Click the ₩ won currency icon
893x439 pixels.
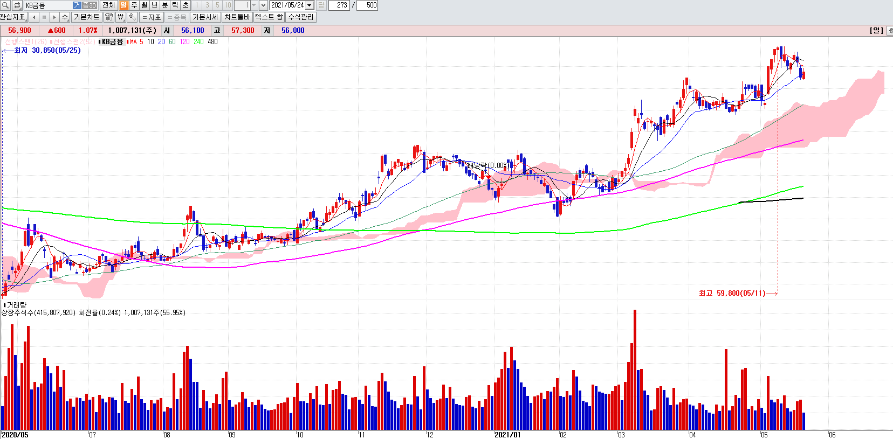(x=121, y=17)
